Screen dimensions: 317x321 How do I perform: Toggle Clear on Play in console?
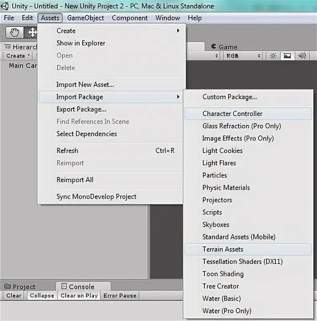[79, 296]
